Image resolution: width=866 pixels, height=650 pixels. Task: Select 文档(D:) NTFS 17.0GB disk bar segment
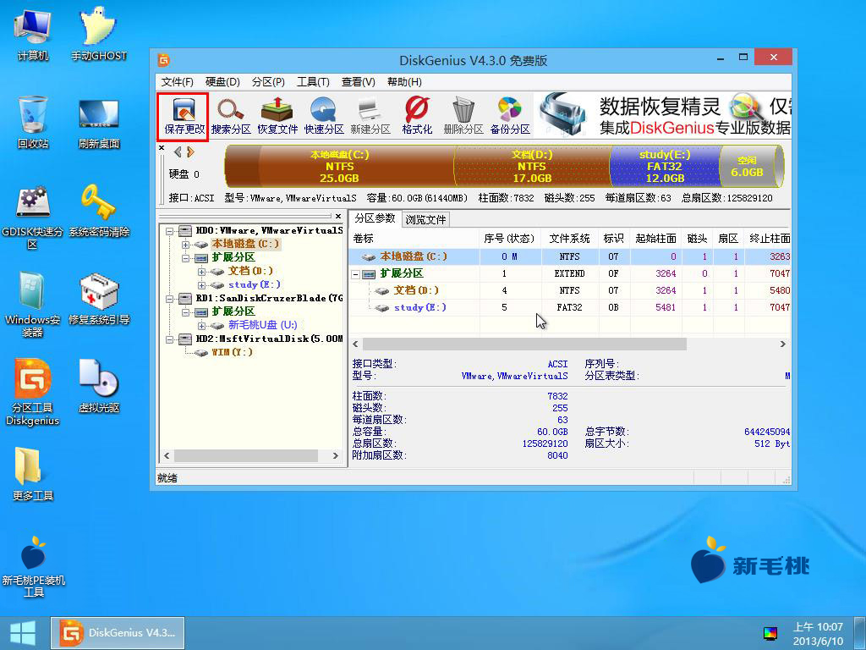point(532,167)
